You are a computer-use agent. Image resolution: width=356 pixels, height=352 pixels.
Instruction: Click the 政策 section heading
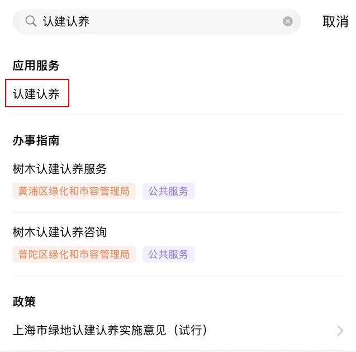click(24, 302)
